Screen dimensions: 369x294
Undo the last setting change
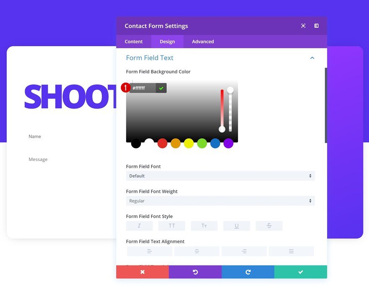[x=195, y=272]
